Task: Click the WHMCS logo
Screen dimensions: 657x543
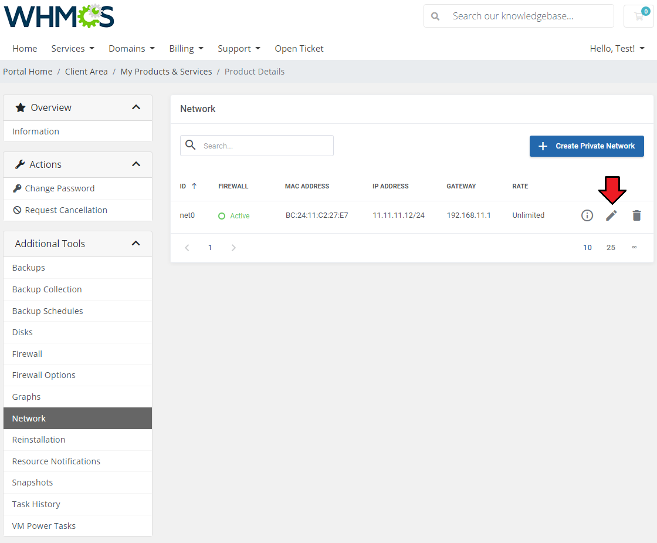Action: [x=59, y=16]
